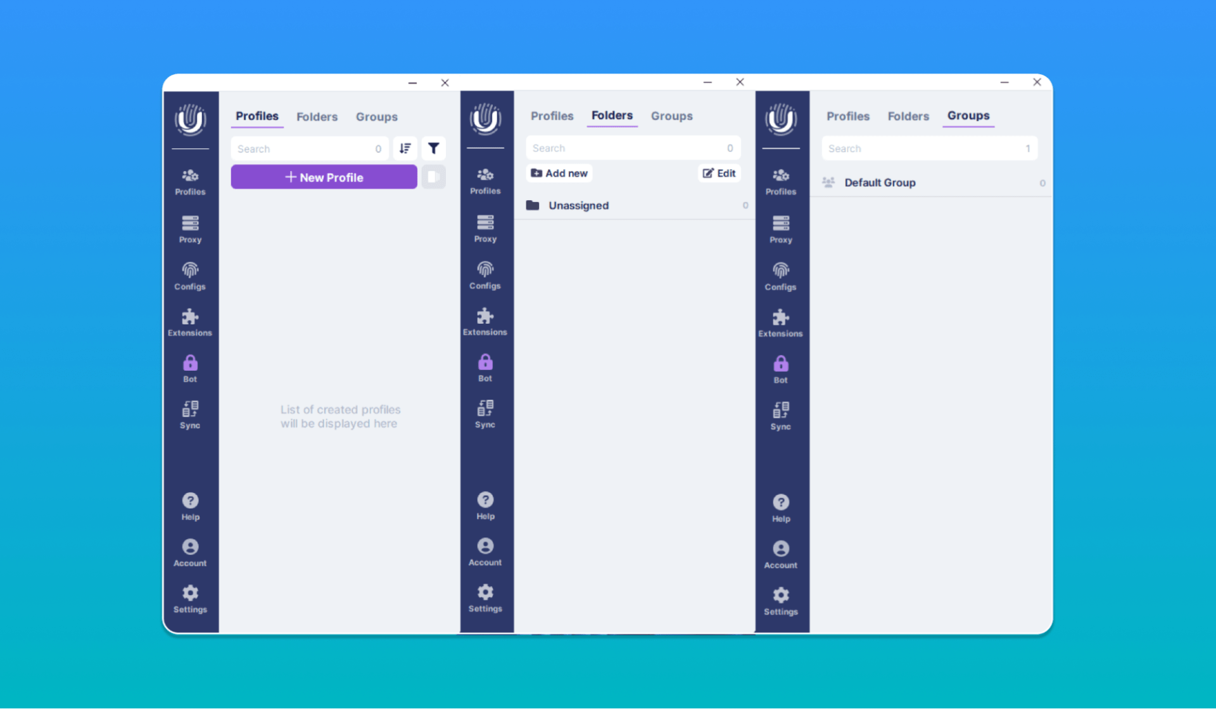Image resolution: width=1216 pixels, height=709 pixels.
Task: Switch to Profiles tab in the middle window
Action: pyautogui.click(x=552, y=117)
